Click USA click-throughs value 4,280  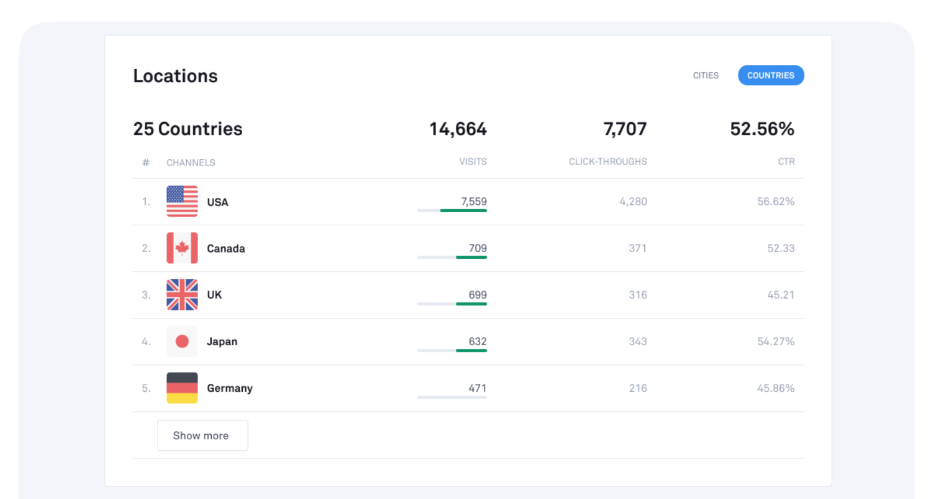(633, 202)
